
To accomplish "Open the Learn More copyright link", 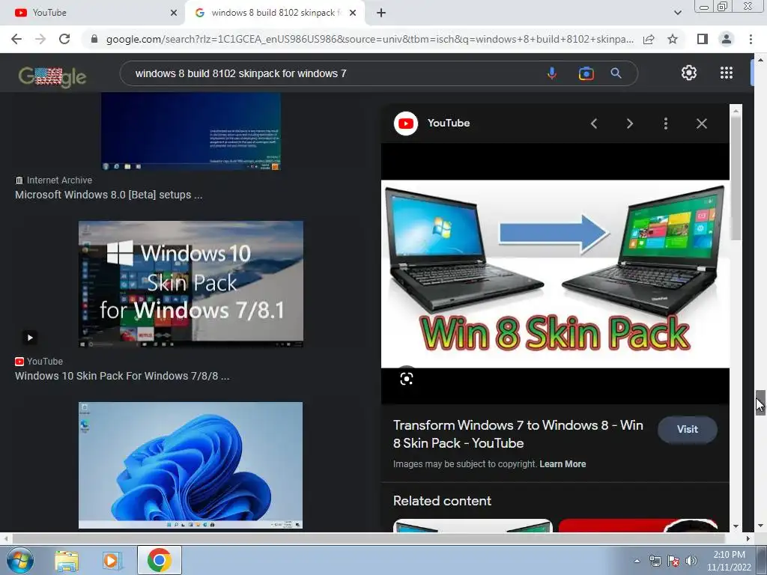I will click(x=563, y=464).
